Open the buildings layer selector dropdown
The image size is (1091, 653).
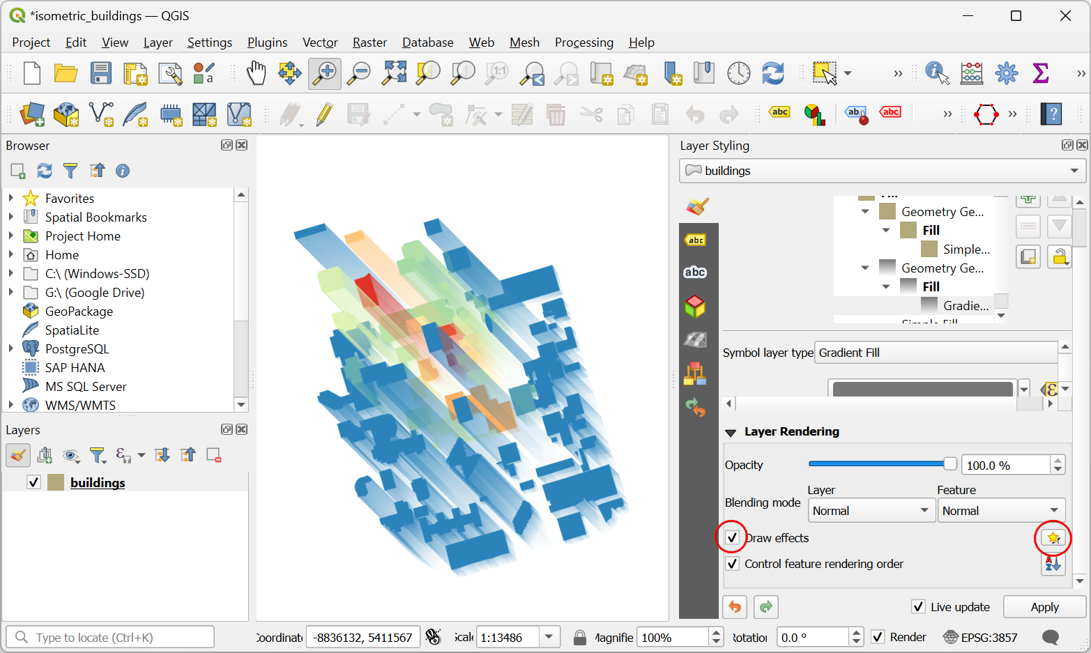882,171
